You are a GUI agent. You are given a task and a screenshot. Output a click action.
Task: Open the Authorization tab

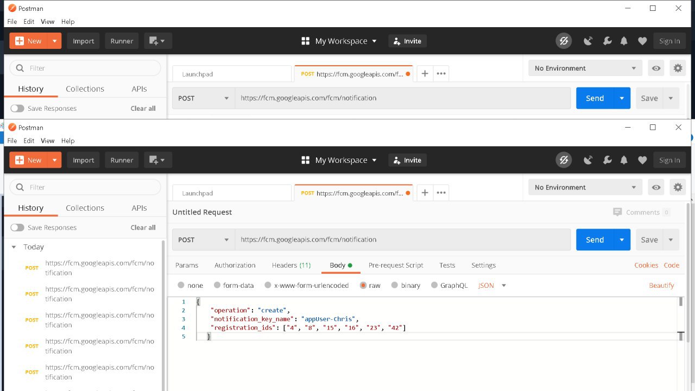pos(235,265)
